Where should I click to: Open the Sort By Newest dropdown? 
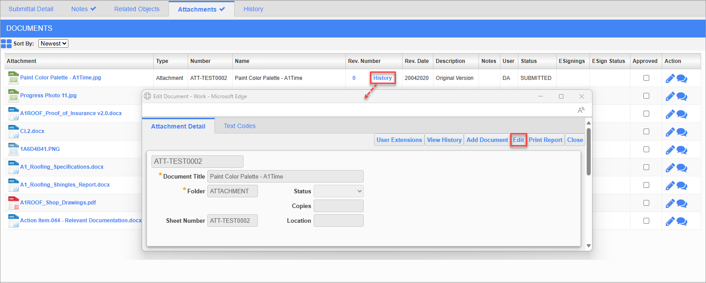pyautogui.click(x=53, y=43)
